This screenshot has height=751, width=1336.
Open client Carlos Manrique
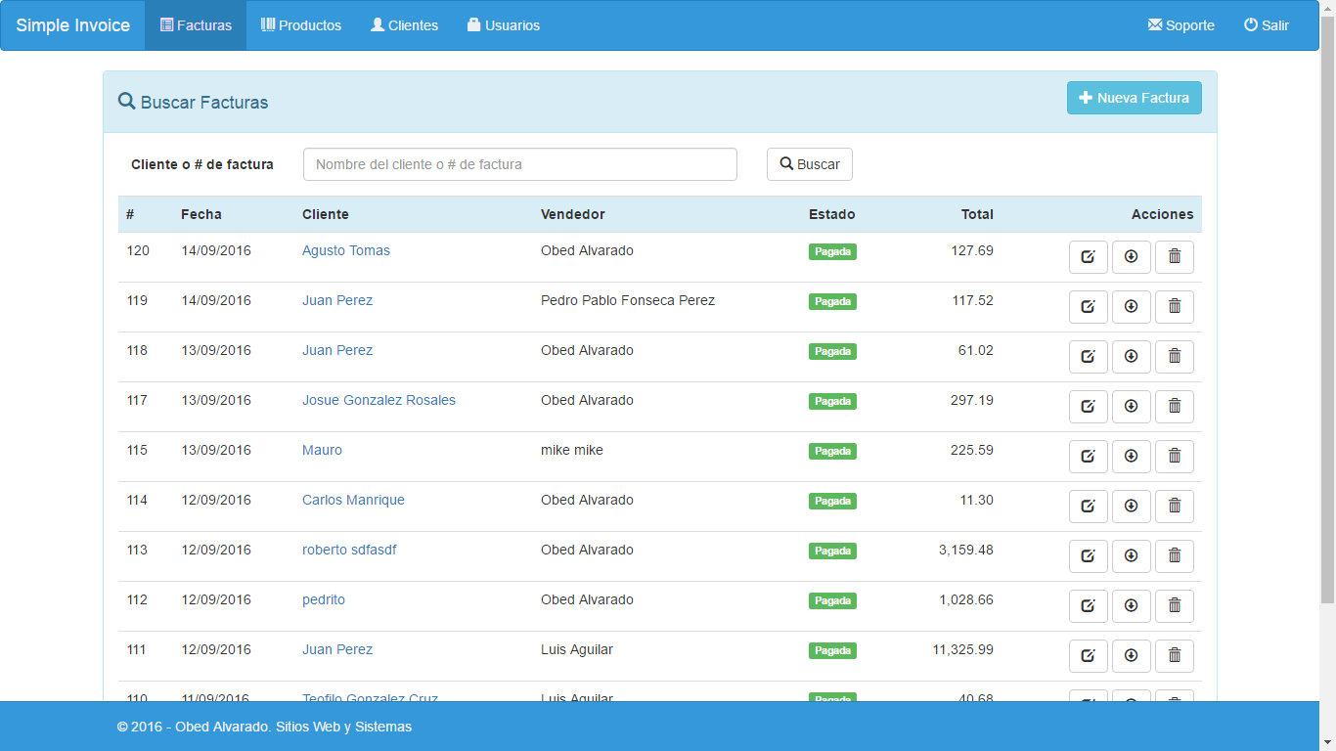coord(353,501)
